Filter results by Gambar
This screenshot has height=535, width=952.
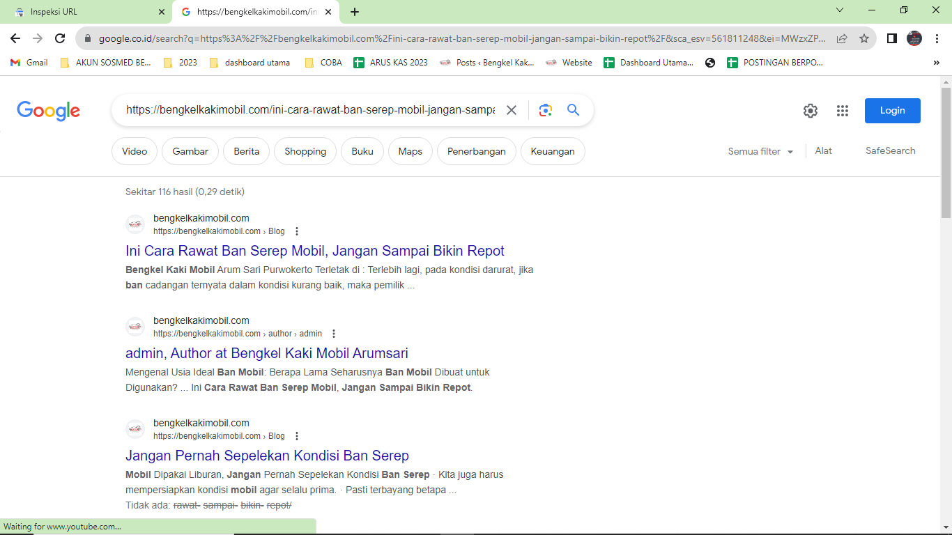point(190,151)
